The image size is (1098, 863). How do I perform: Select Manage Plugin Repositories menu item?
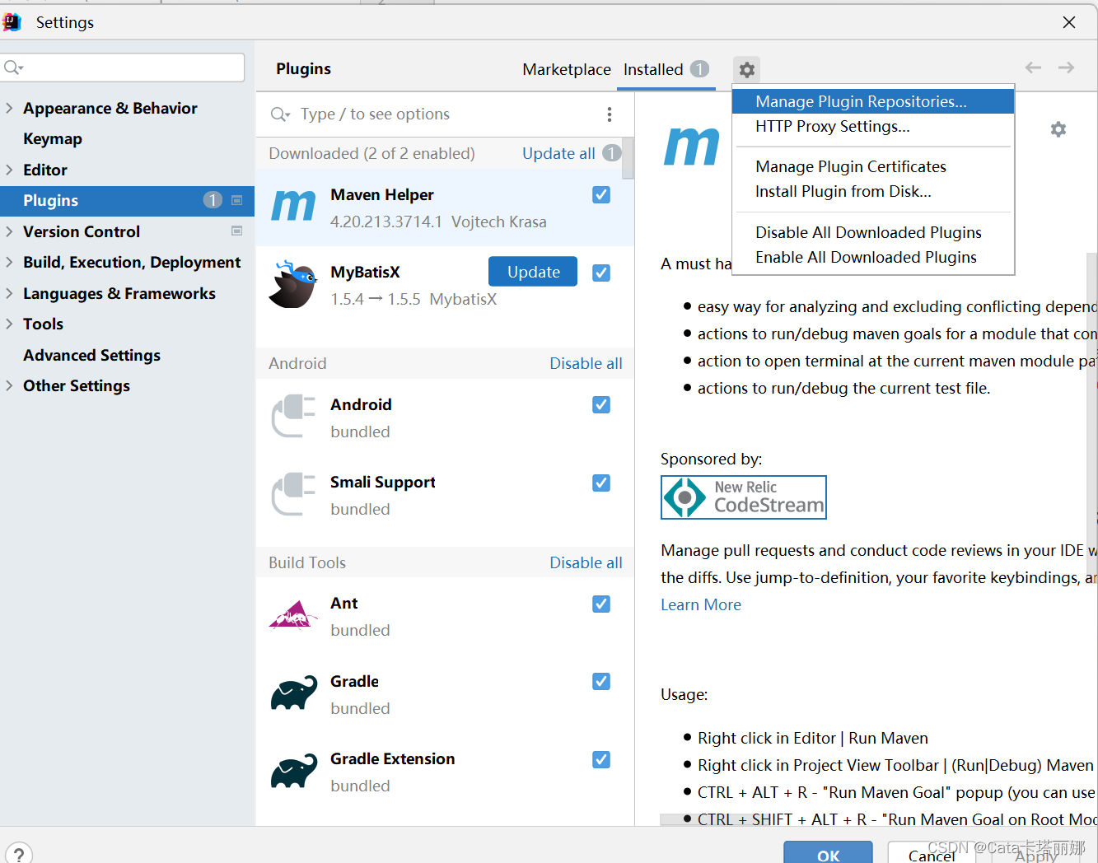(873, 101)
